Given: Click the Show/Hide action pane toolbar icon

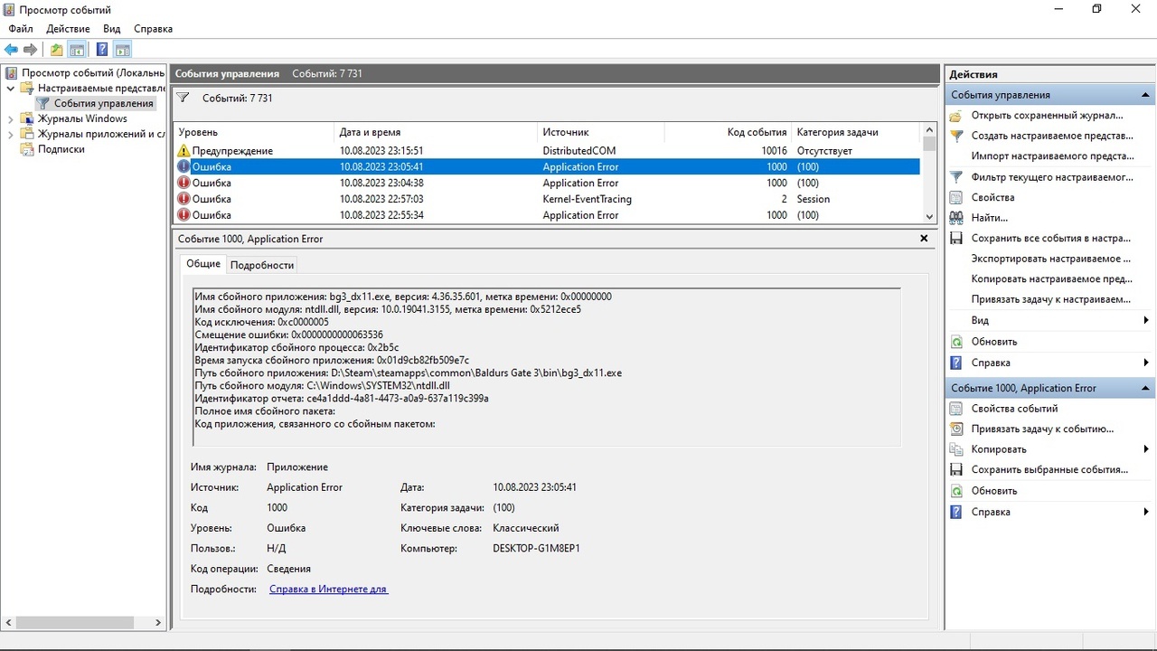Looking at the screenshot, I should click(122, 50).
